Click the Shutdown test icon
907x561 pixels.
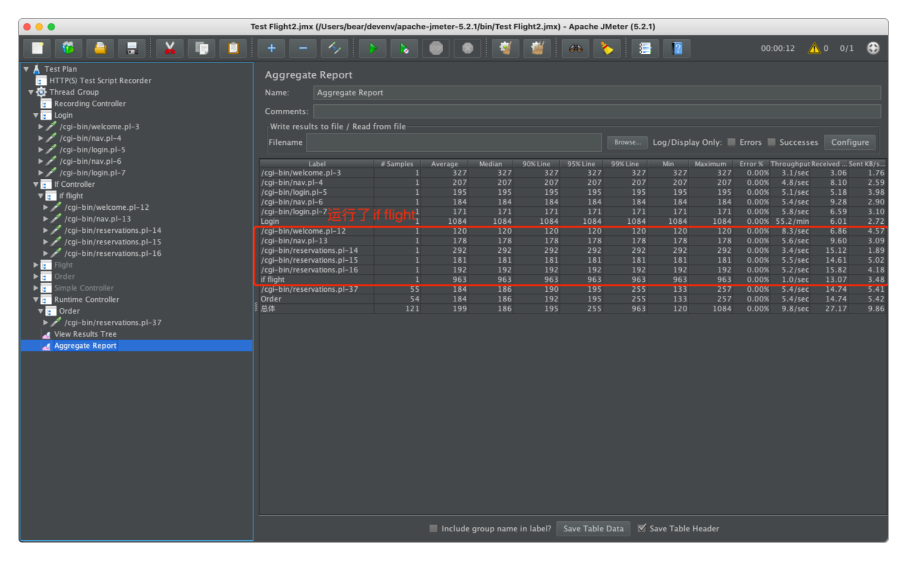pos(467,49)
